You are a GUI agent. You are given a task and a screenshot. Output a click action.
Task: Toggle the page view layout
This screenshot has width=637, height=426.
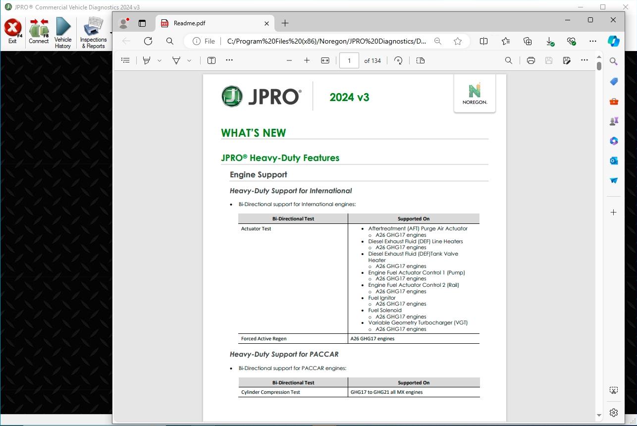click(x=420, y=60)
